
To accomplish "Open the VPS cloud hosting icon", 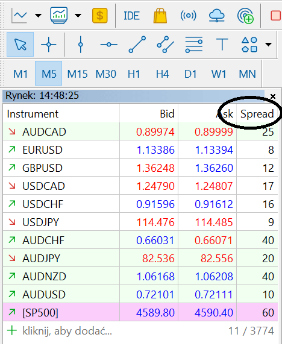I will tap(217, 16).
